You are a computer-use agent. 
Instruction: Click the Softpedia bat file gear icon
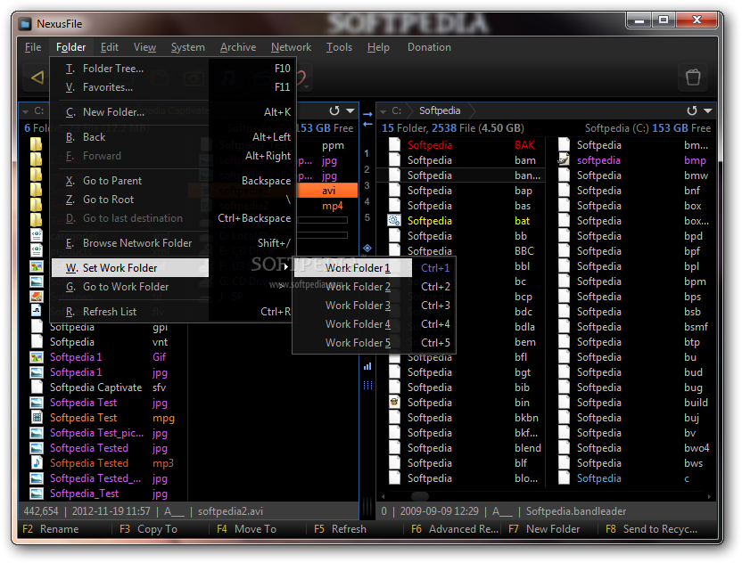394,221
